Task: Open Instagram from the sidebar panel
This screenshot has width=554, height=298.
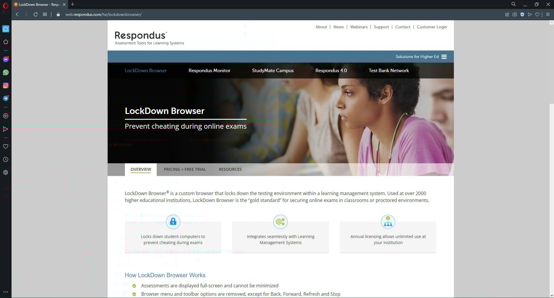Action: coord(6,85)
